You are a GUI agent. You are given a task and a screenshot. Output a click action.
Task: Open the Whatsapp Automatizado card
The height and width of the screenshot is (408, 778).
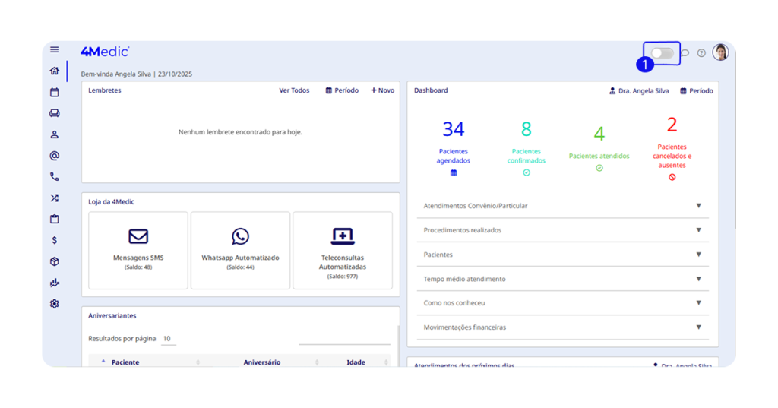(240, 250)
